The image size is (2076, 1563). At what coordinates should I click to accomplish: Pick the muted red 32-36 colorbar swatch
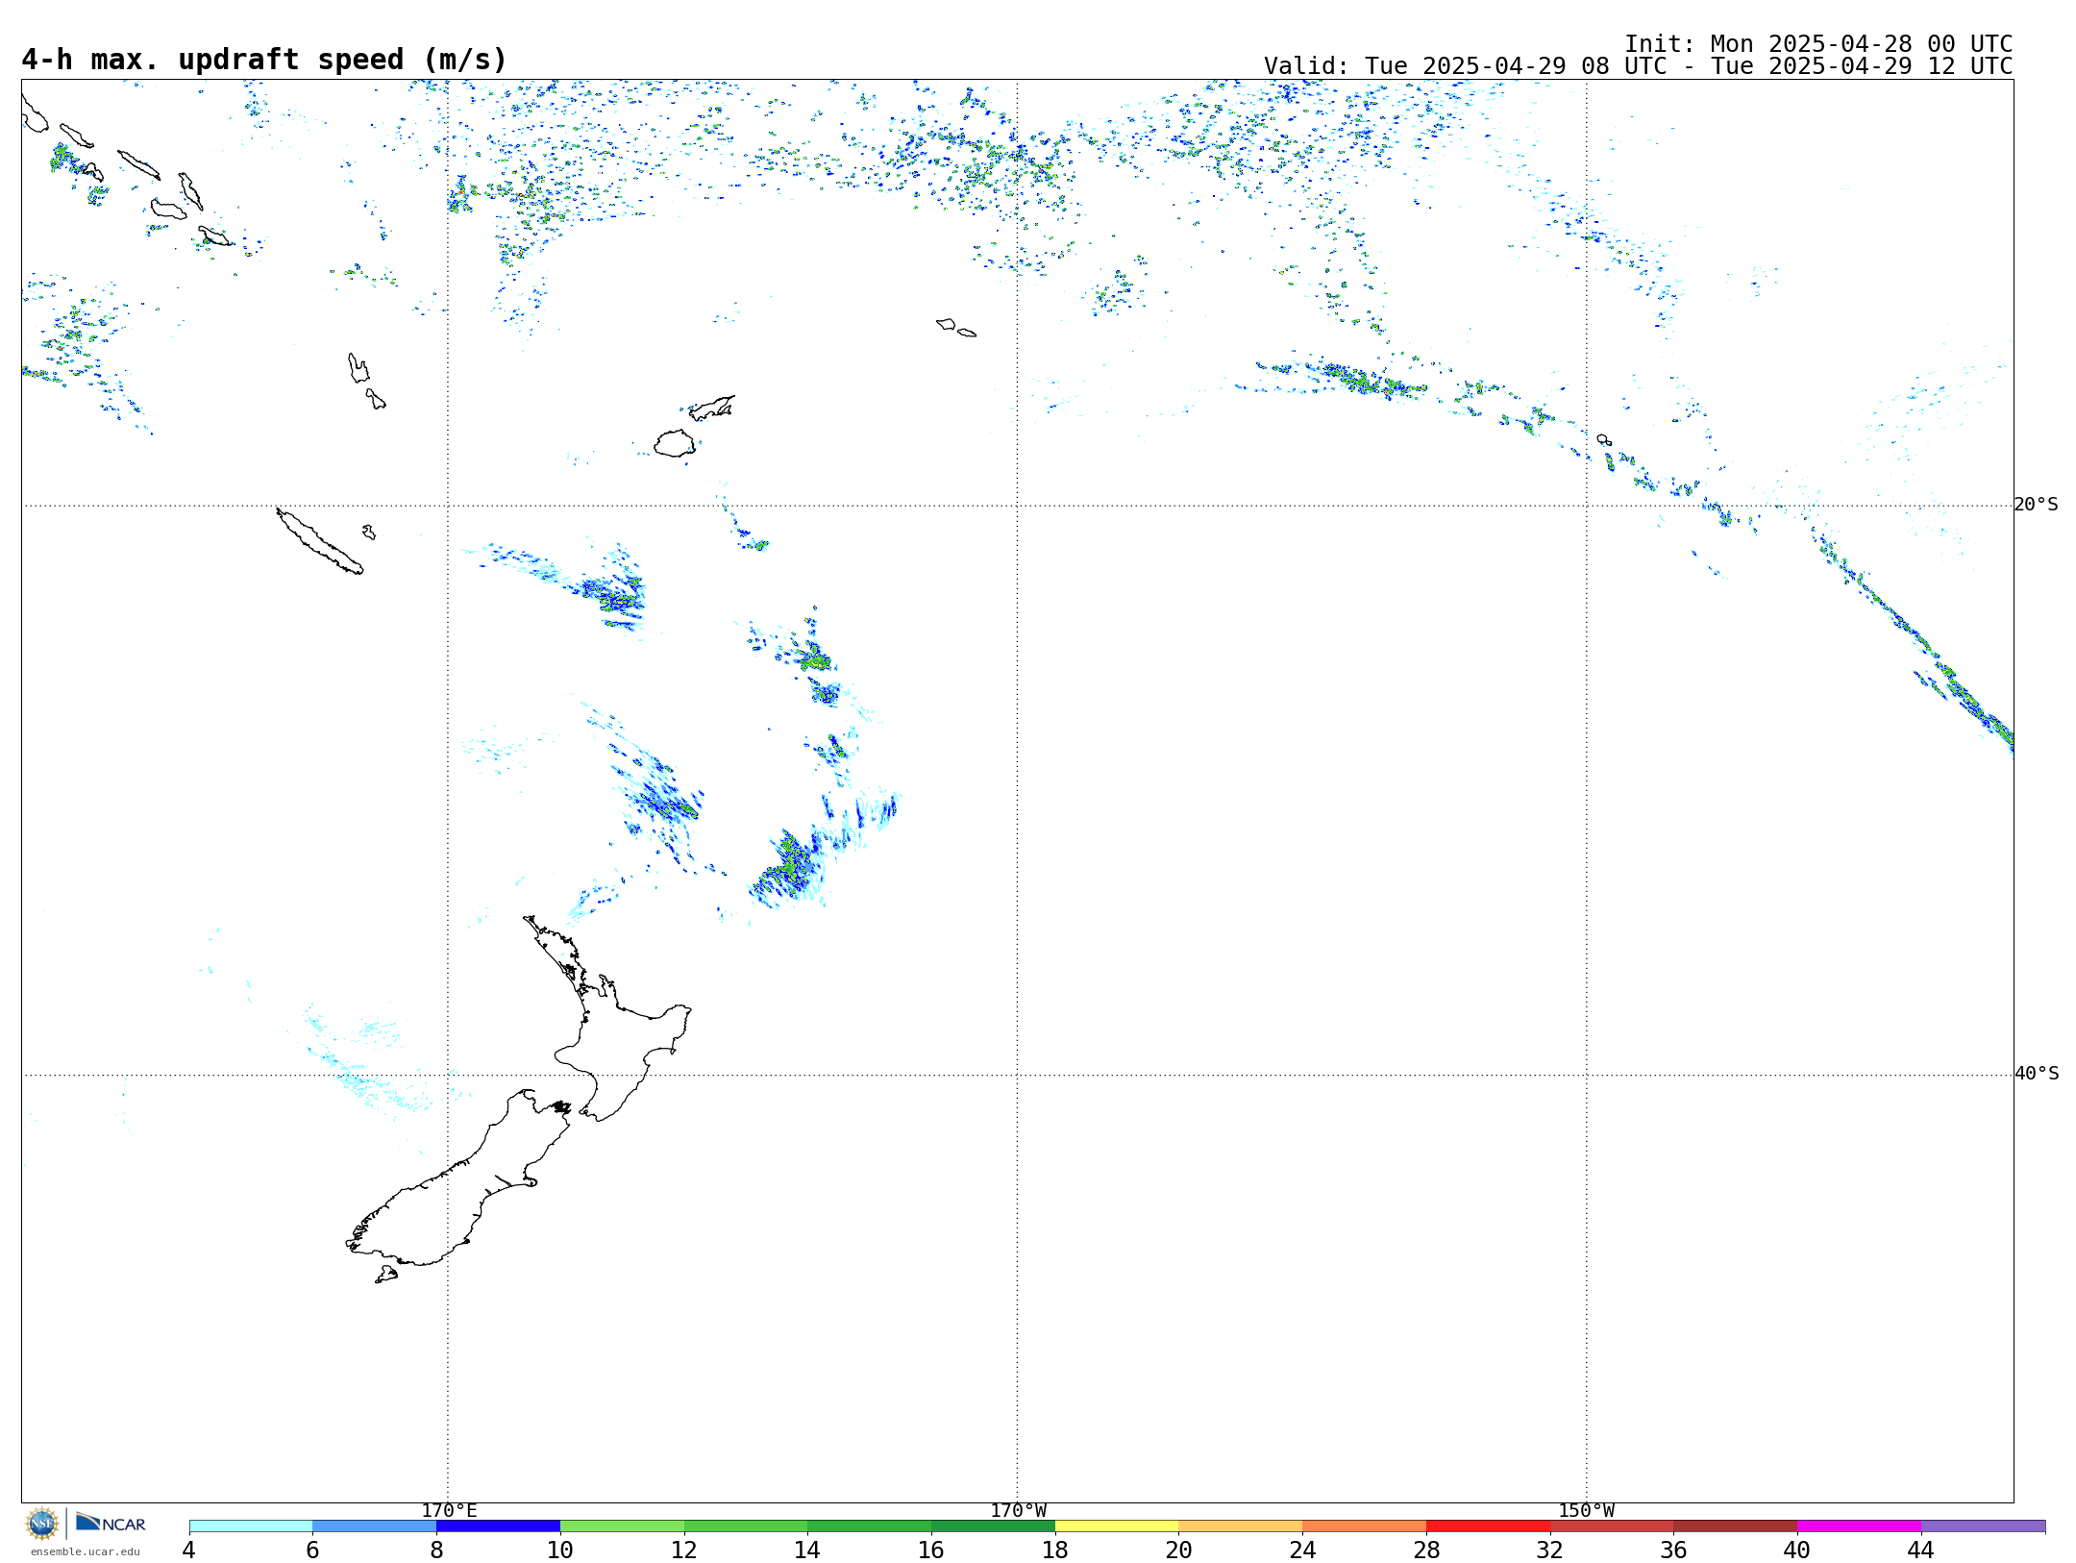point(1612,1526)
